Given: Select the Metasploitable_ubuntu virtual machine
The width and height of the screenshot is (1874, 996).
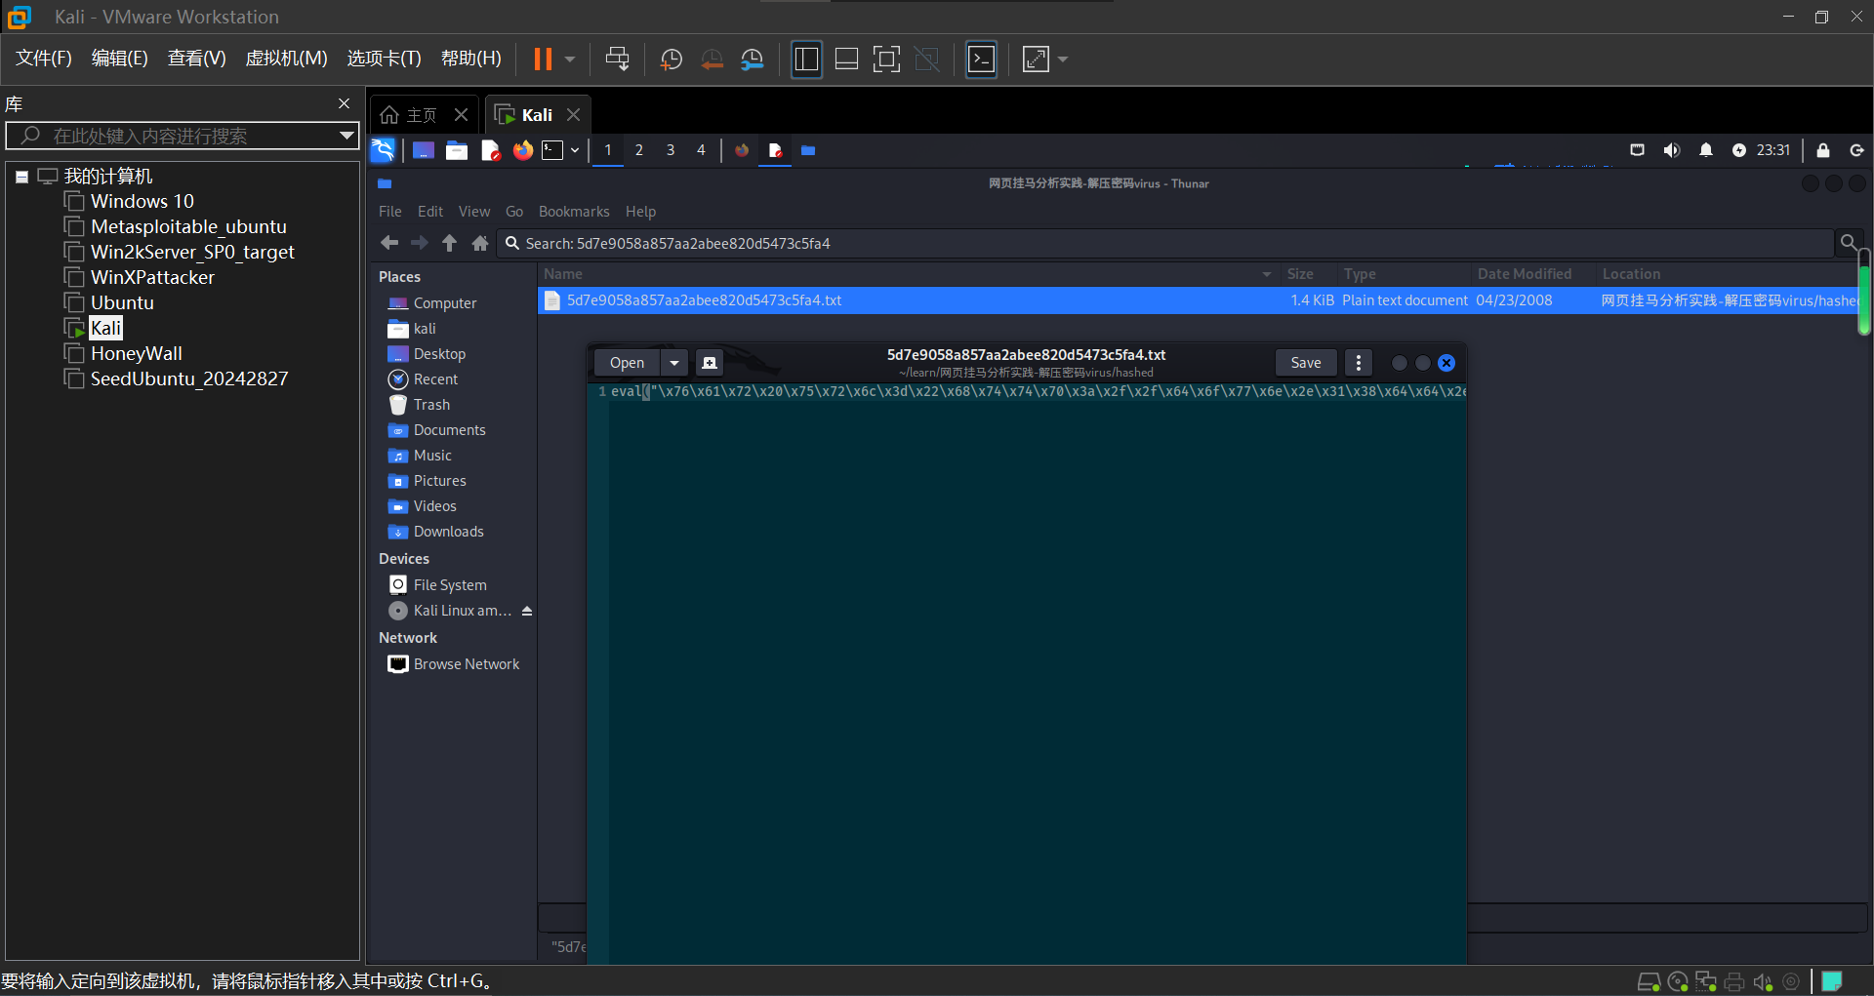Looking at the screenshot, I should pyautogui.click(x=188, y=226).
